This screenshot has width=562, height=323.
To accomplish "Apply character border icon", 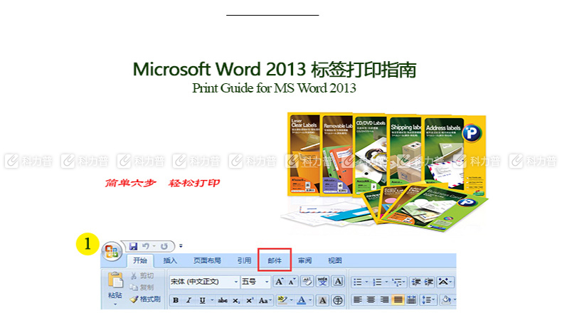I will tap(338, 282).
